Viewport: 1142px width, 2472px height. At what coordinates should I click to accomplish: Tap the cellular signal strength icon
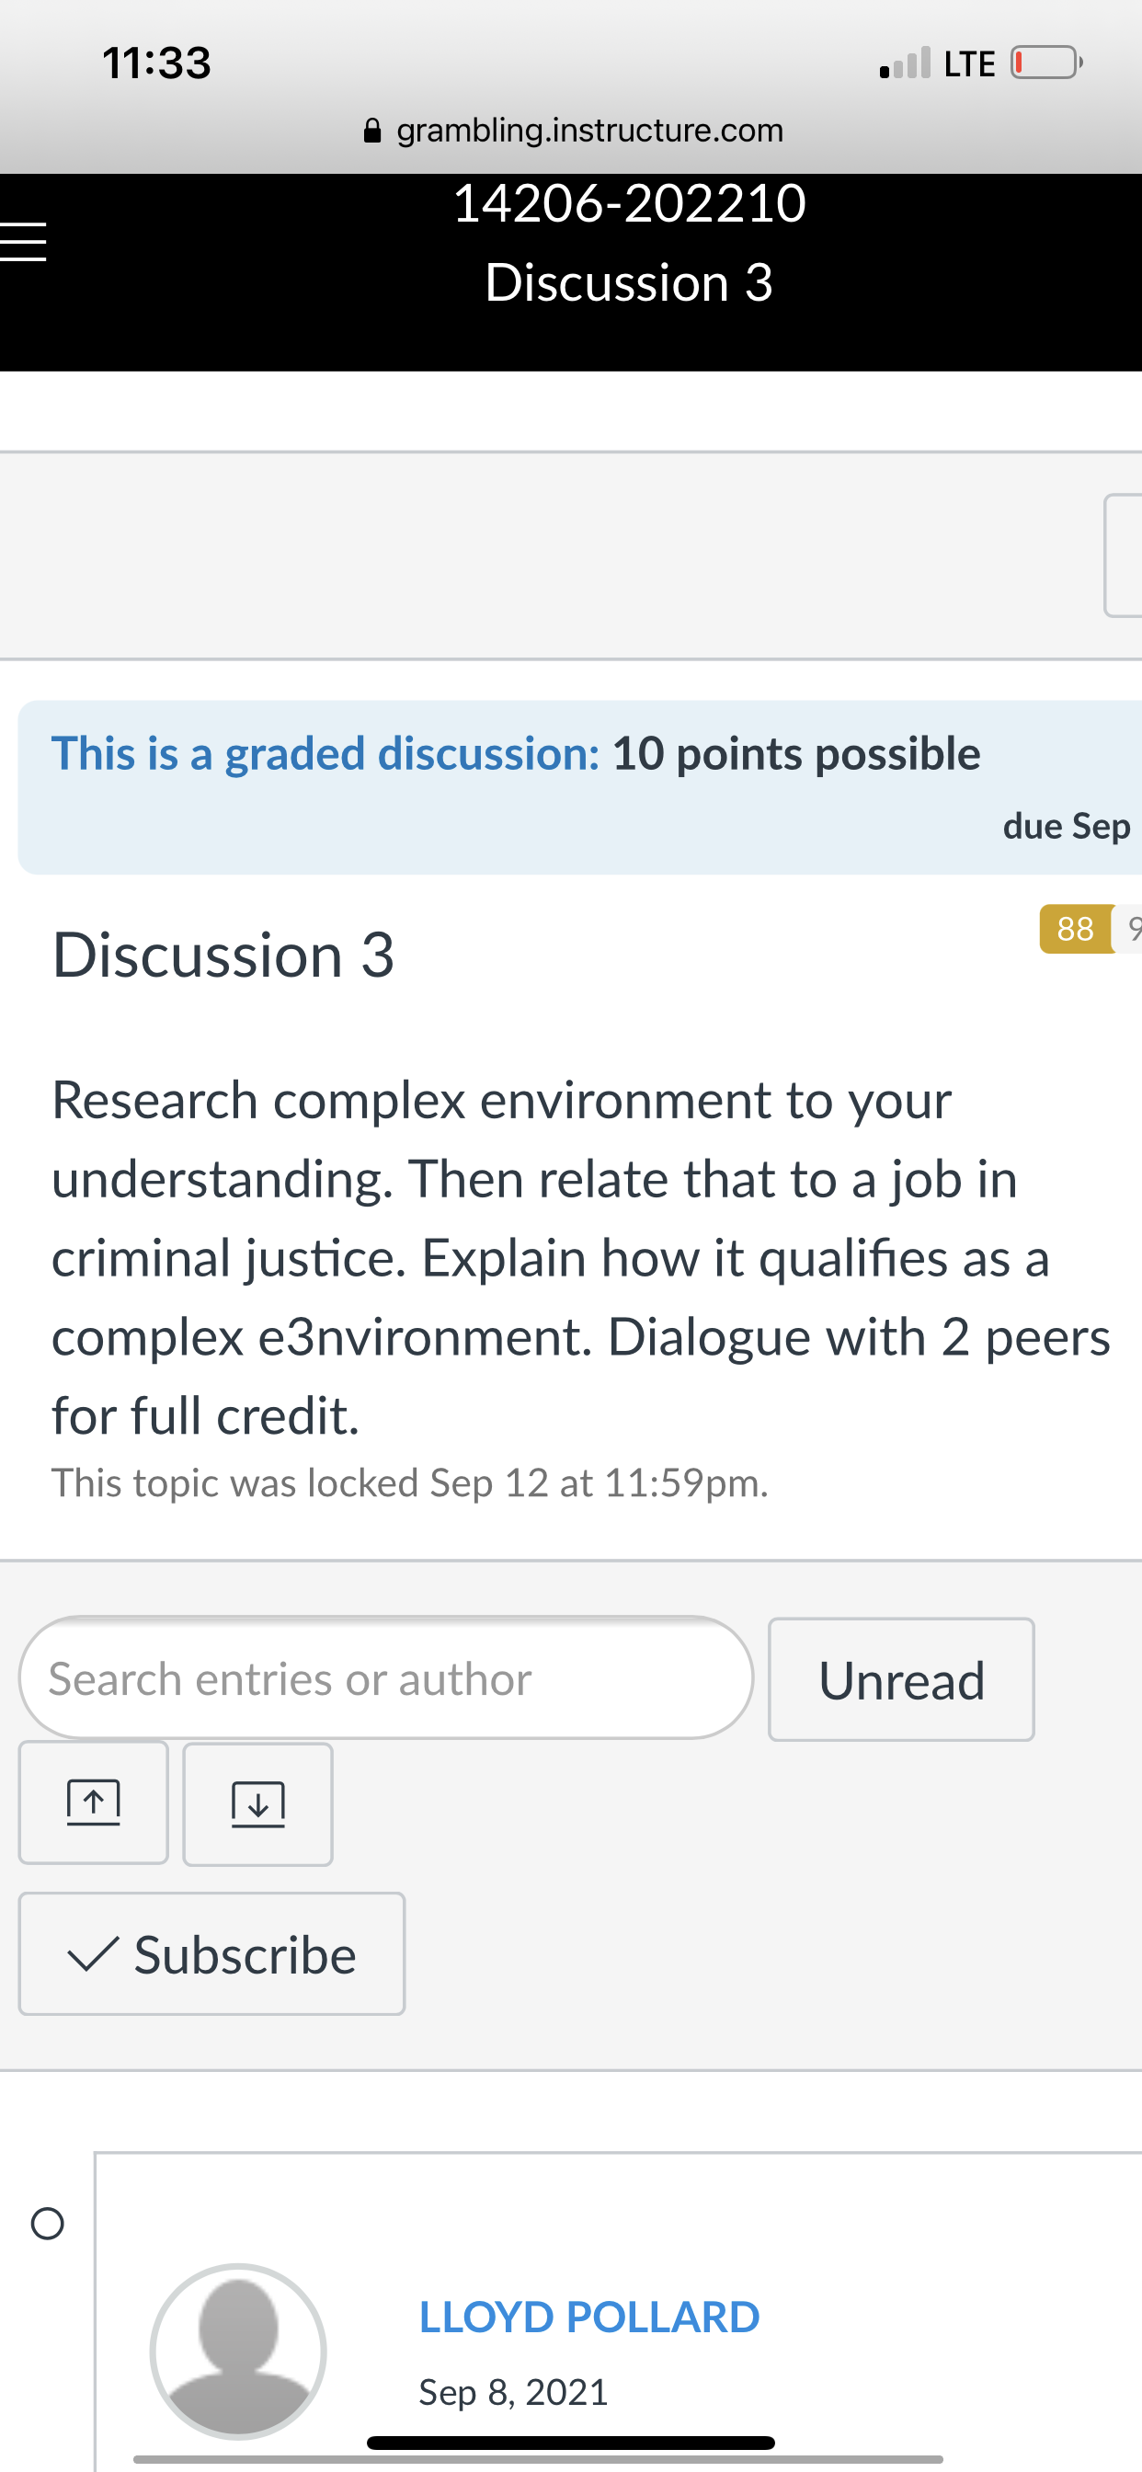click(x=905, y=63)
